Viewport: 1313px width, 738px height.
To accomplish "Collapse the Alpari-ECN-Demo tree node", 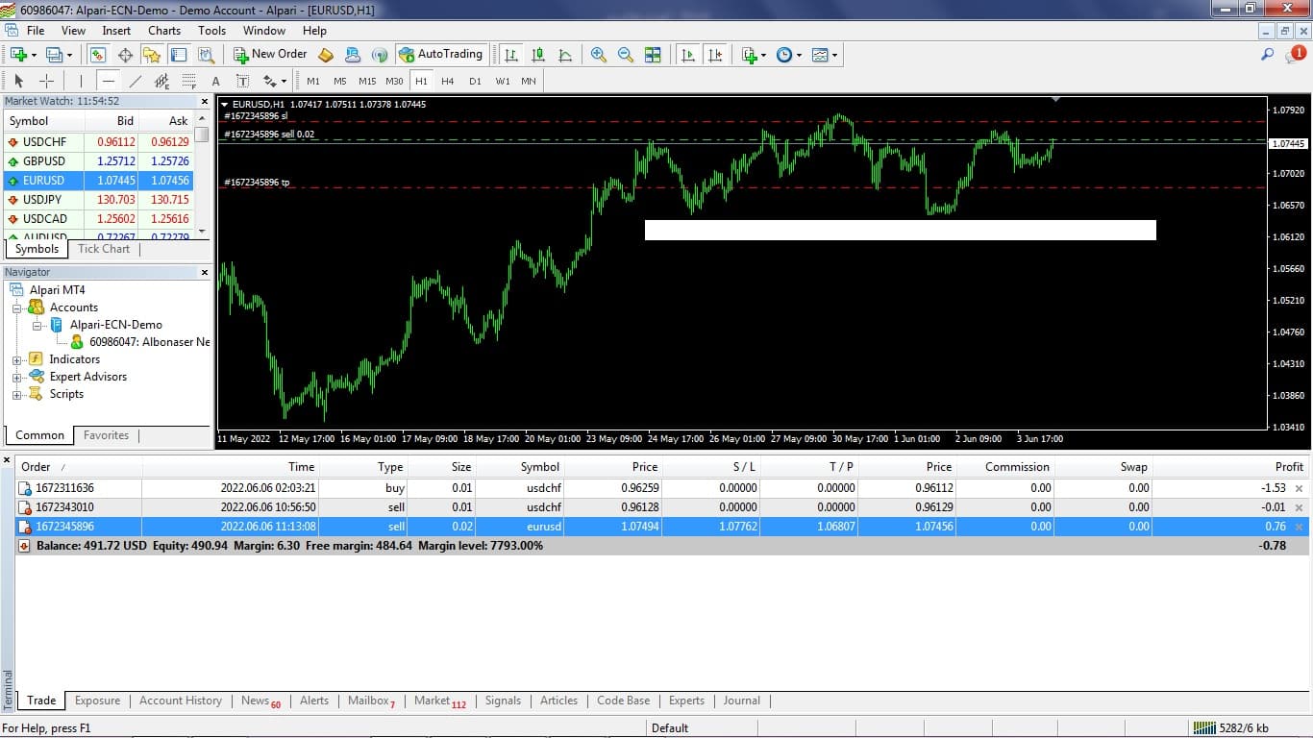I will 37,325.
